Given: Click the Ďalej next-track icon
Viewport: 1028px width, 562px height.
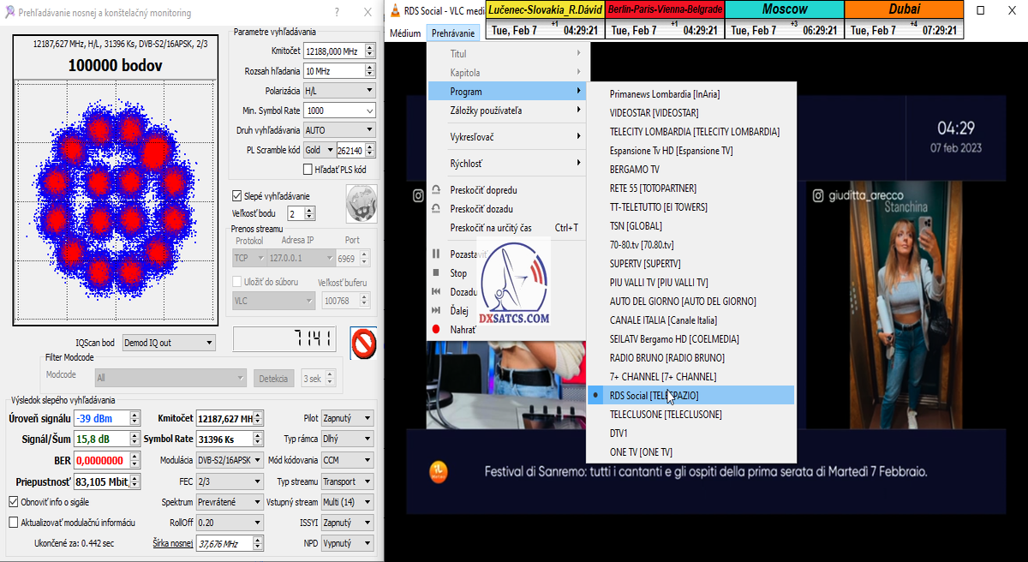Looking at the screenshot, I should pos(436,310).
